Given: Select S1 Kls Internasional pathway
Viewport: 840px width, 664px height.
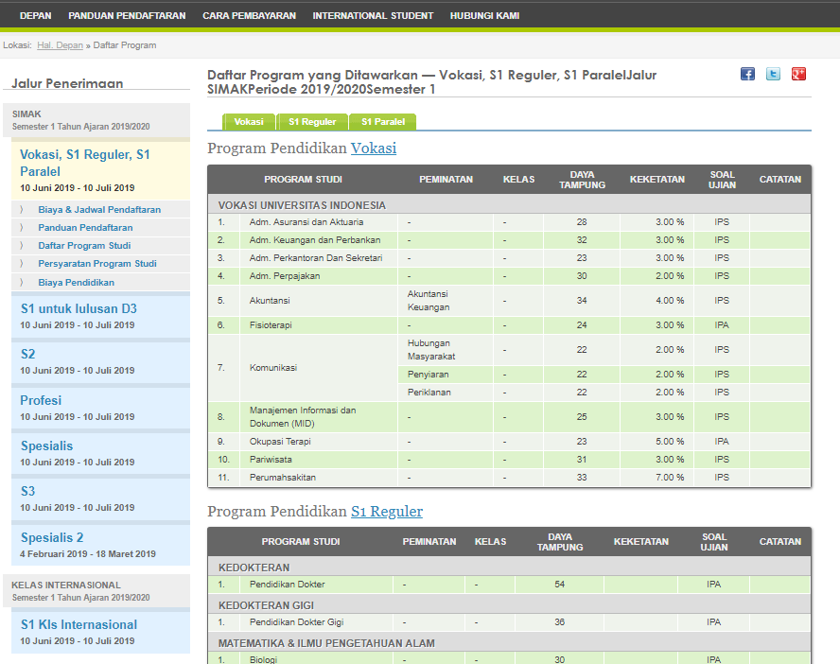Looking at the screenshot, I should tap(100, 633).
